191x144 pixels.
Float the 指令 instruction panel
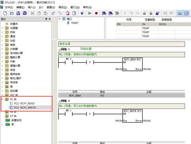click(46, 19)
